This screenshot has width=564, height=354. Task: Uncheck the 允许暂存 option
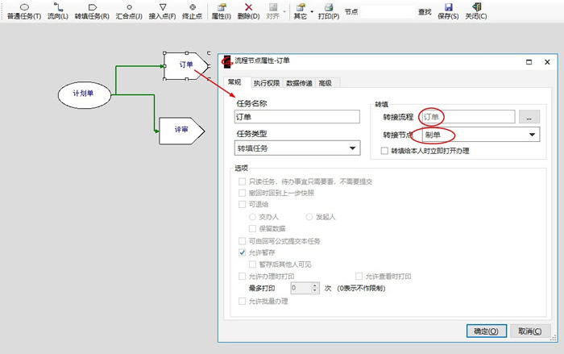pyautogui.click(x=243, y=252)
